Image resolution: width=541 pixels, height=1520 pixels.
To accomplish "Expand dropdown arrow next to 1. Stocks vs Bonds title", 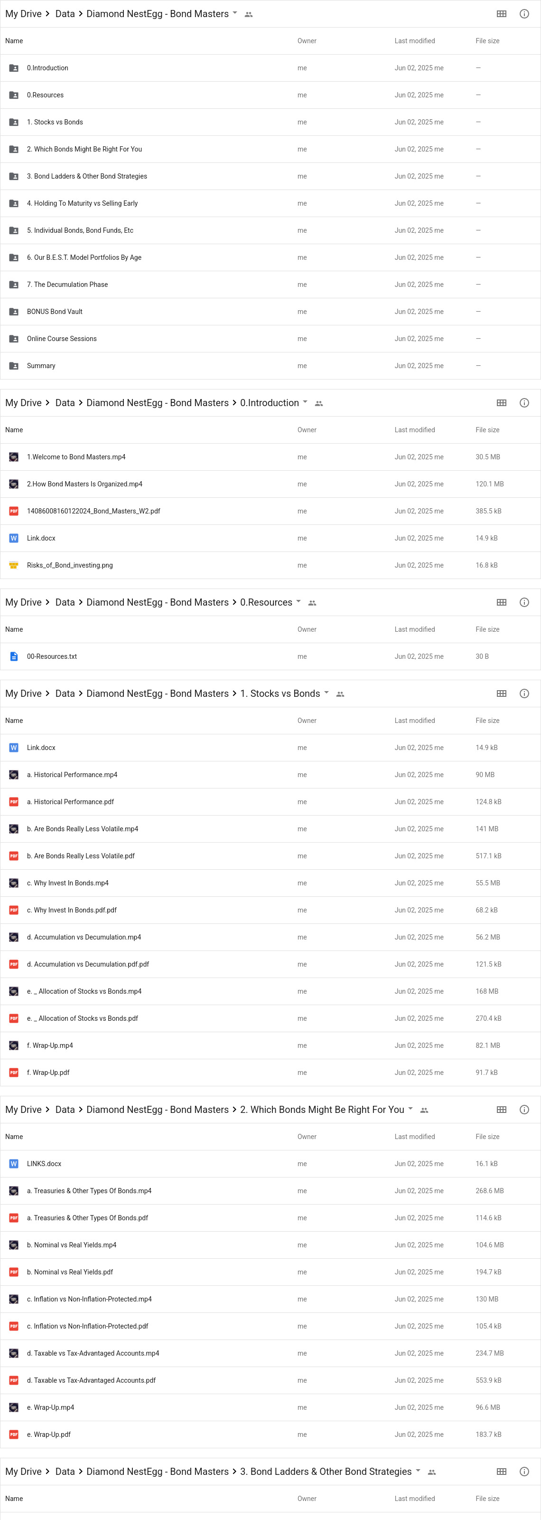I will click(x=326, y=692).
